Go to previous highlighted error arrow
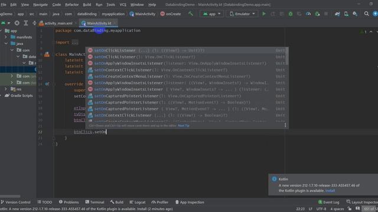The image size is (378, 212). click(371, 32)
